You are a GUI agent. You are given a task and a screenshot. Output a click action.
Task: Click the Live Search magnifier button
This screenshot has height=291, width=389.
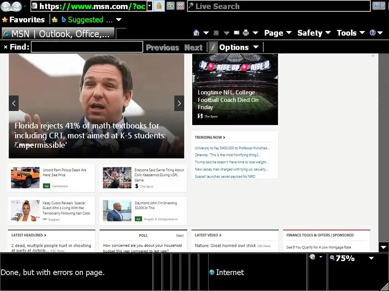376,6
